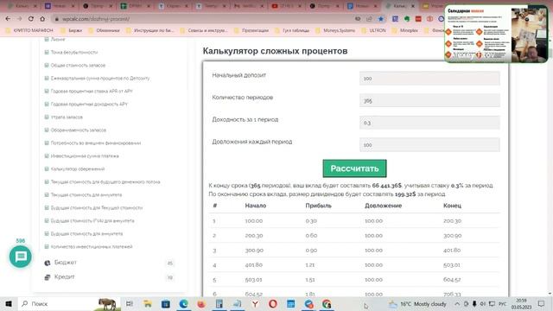Click the Evernote elephant extension icon
The height and width of the screenshot is (311, 553).
(407, 19)
